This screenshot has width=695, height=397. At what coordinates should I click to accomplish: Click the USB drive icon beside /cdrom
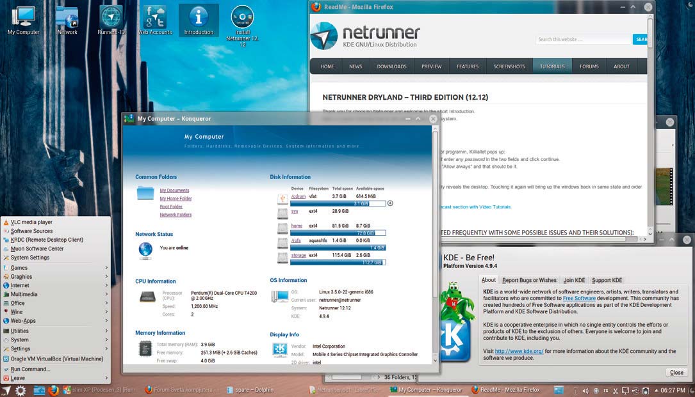282,199
